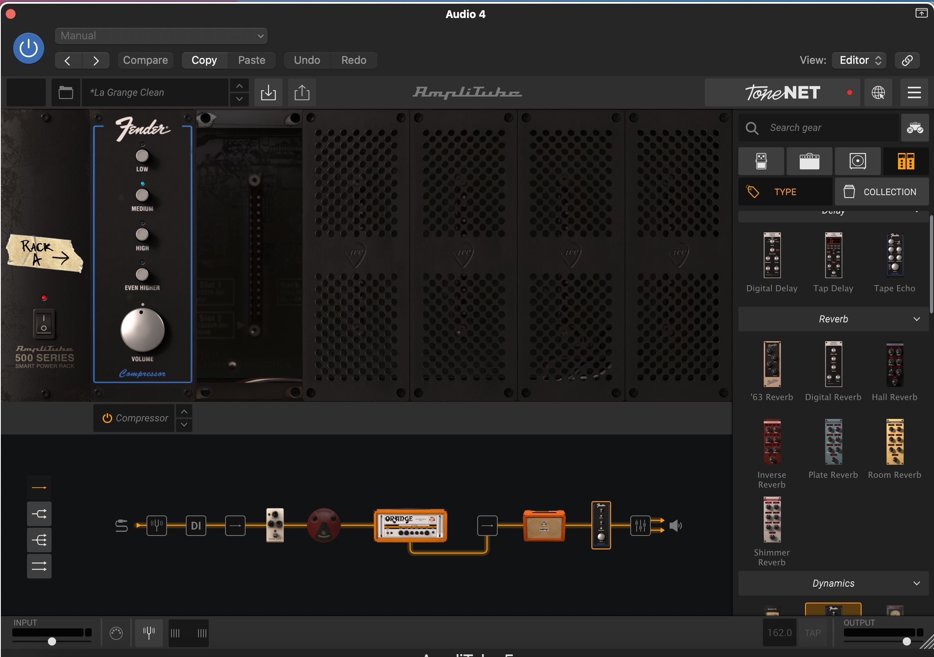Toggle the plugin power bypass button
Screen dimensions: 934x657
pyautogui.click(x=29, y=48)
